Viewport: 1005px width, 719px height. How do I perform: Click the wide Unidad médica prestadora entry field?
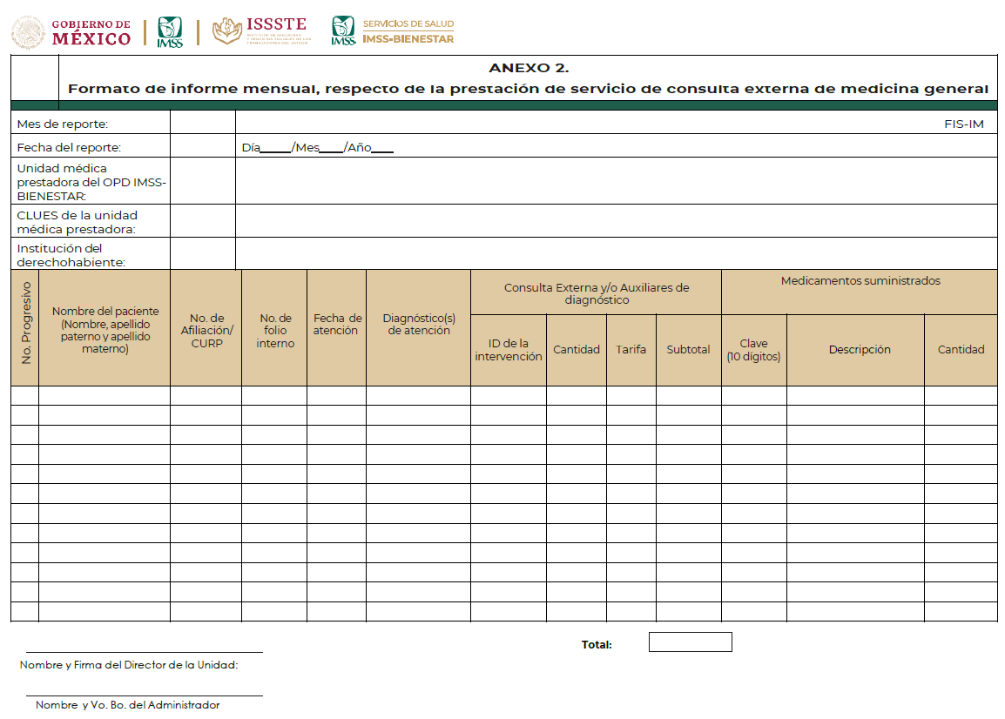pyautogui.click(x=615, y=181)
